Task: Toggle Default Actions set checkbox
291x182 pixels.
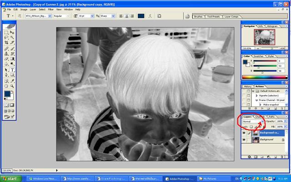Action: tap(244, 91)
